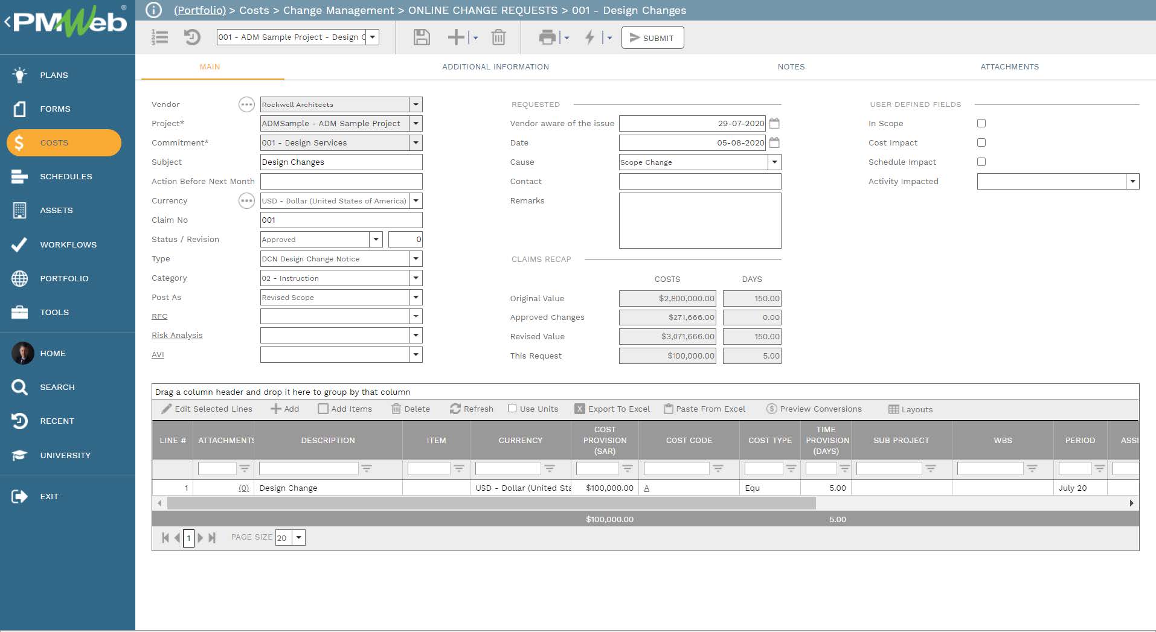Export the grid to Excel
1156x632 pixels.
[x=612, y=409]
